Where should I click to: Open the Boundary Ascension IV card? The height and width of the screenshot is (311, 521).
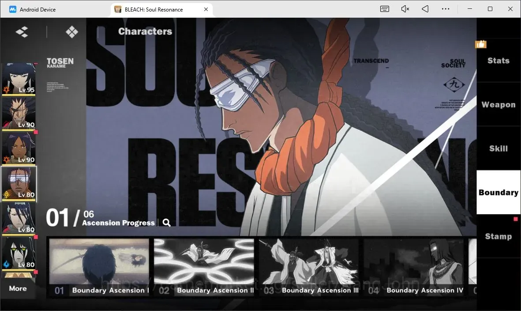pos(414,267)
